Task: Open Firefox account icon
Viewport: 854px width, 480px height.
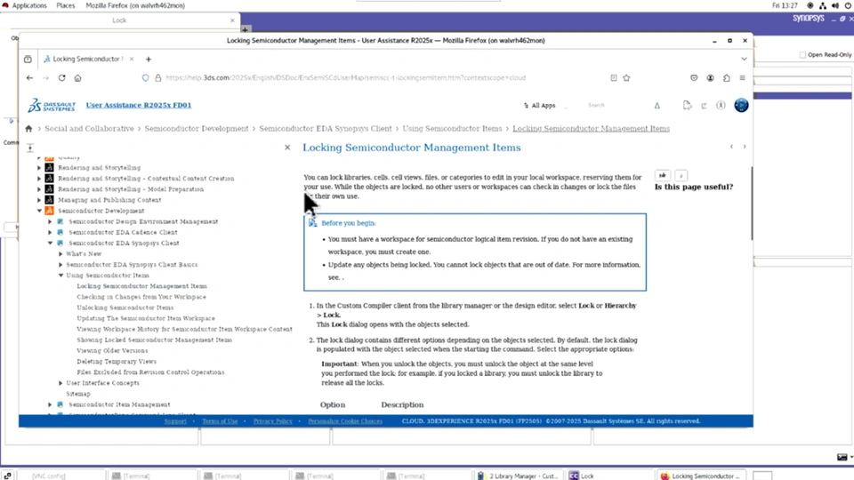Action: tap(710, 78)
